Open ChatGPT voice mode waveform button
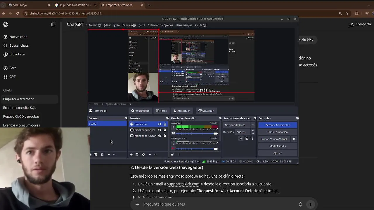This screenshot has height=210, width=374. (x=311, y=204)
